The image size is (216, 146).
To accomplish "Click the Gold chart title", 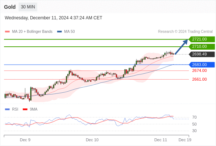I will coord(10,7).
